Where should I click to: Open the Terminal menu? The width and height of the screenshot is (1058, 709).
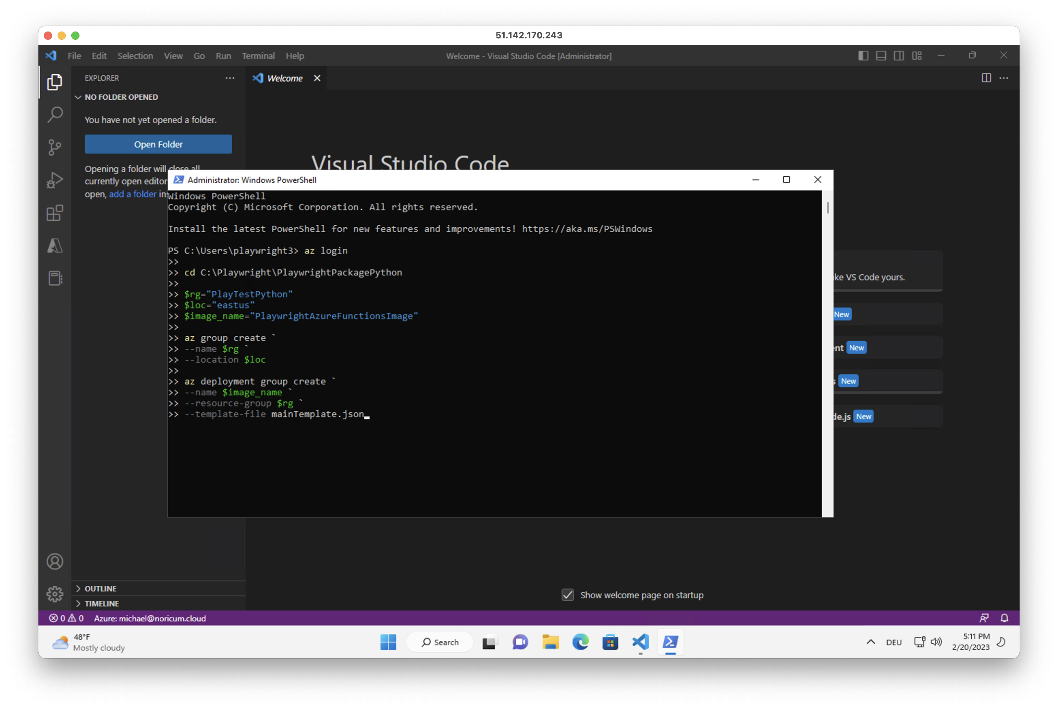(x=258, y=56)
